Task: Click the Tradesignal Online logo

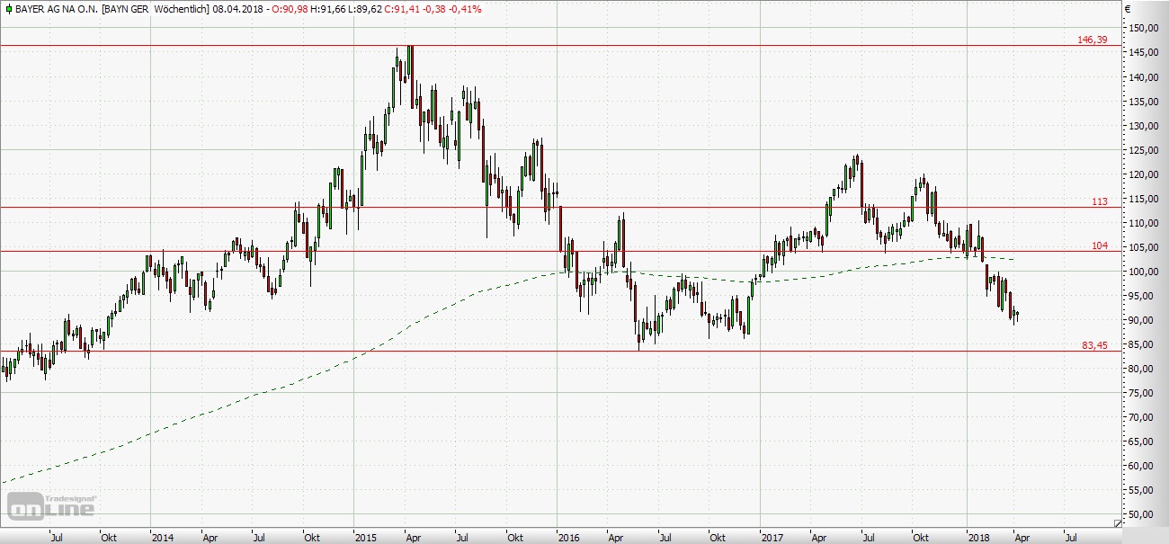Action: coord(51,506)
